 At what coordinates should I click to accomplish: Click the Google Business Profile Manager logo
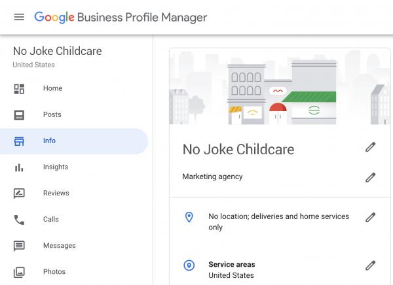point(121,17)
